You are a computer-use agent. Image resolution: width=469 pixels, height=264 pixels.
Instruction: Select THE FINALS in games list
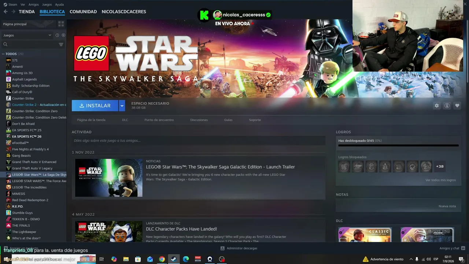pyautogui.click(x=21, y=225)
